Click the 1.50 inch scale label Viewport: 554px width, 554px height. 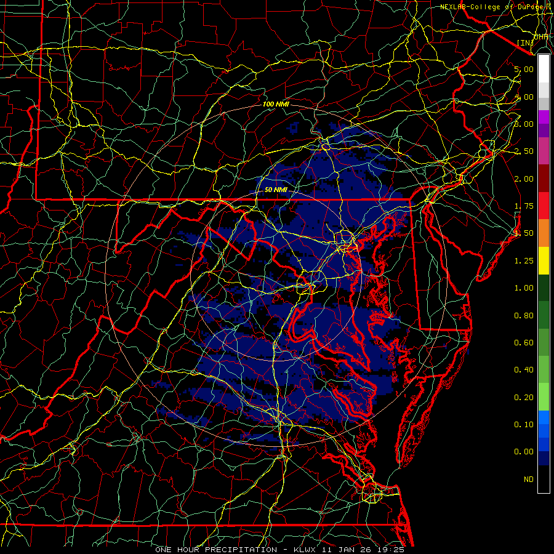point(524,233)
